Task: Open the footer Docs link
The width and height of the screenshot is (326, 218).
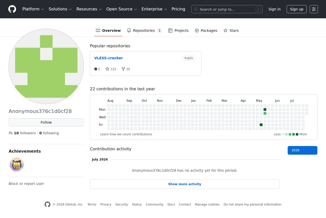Action: click(x=171, y=205)
